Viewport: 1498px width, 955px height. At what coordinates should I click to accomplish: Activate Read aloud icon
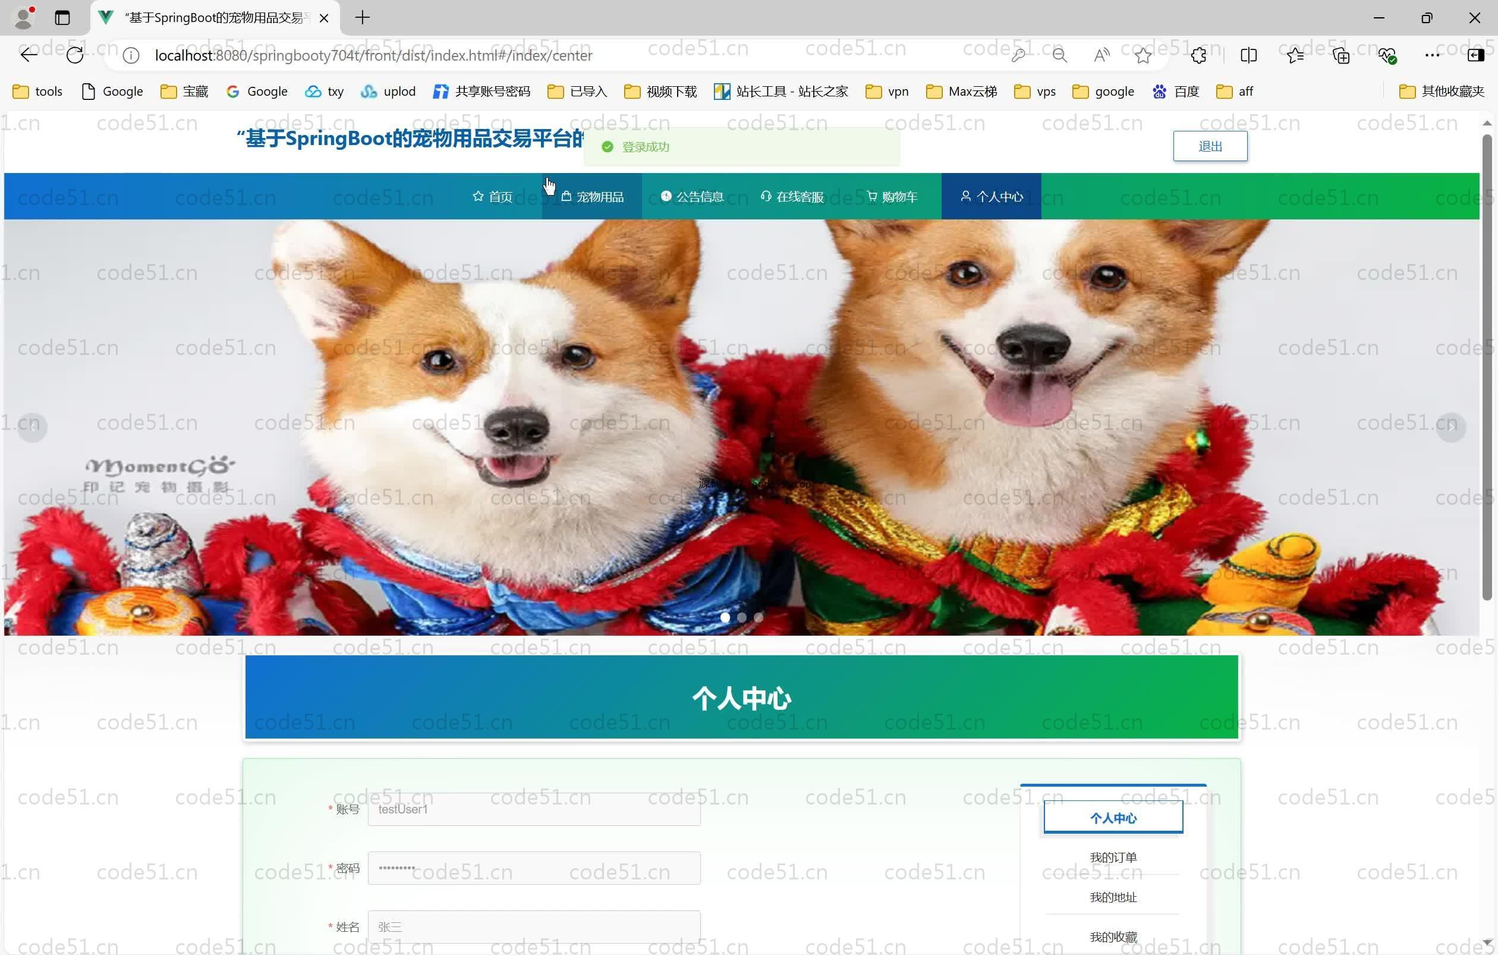(1101, 55)
